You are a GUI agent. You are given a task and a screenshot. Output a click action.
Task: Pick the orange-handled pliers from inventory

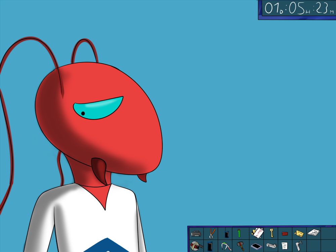click(x=211, y=233)
